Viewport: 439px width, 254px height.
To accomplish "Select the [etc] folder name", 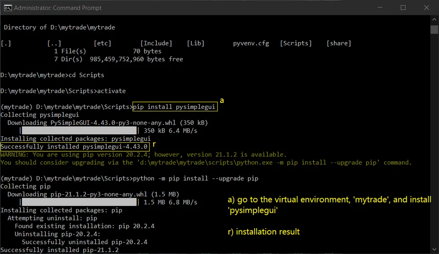I will tap(103, 43).
